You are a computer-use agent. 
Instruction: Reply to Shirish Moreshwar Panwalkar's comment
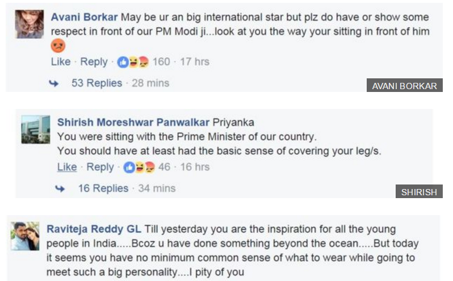(x=100, y=167)
